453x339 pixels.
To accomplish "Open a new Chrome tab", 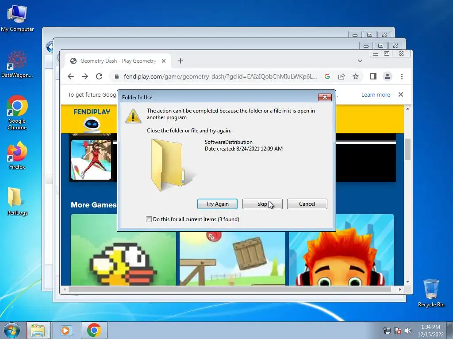I will pos(180,61).
